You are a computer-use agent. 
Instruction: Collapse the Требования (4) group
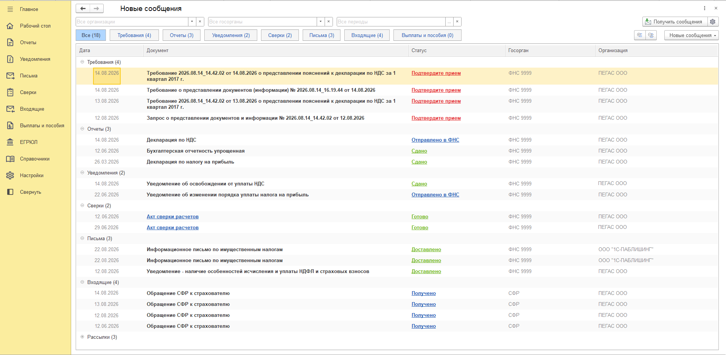pyautogui.click(x=82, y=62)
